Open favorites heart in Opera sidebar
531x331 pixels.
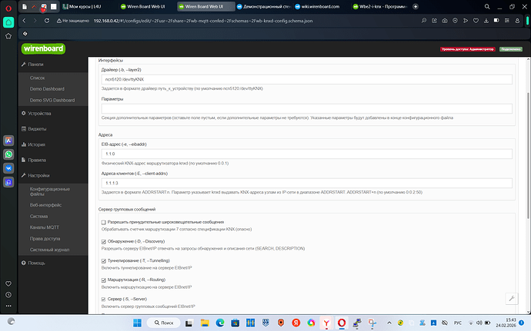(x=8, y=283)
